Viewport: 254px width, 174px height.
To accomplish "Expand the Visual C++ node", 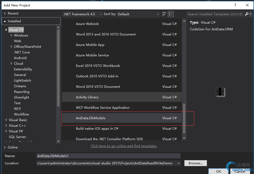I will click(6, 125).
